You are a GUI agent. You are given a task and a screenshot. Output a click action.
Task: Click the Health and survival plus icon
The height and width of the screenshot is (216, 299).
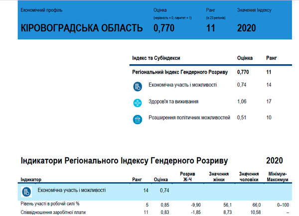click(138, 103)
